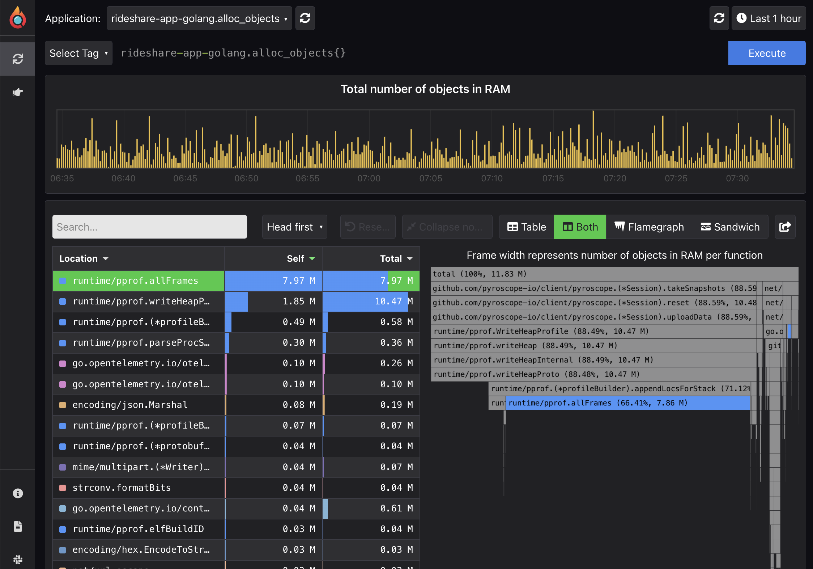
Task: Click the info icon in the lower sidebar
Action: pyautogui.click(x=17, y=493)
